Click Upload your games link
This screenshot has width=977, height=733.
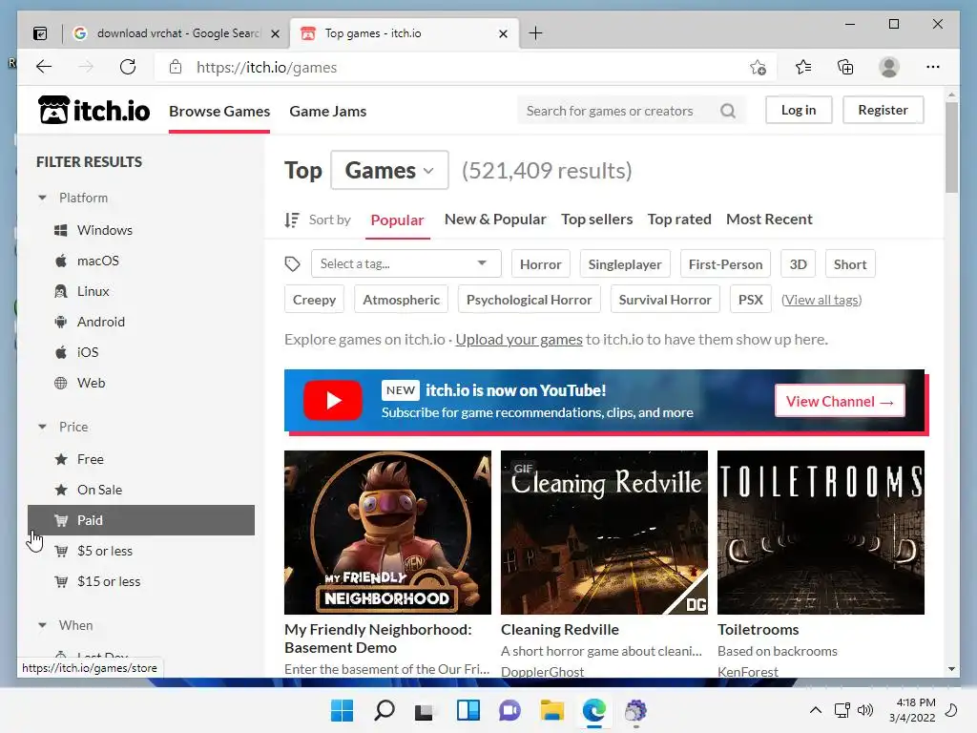click(519, 340)
